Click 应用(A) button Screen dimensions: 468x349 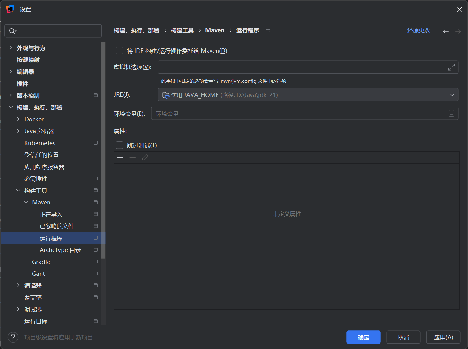click(x=443, y=337)
